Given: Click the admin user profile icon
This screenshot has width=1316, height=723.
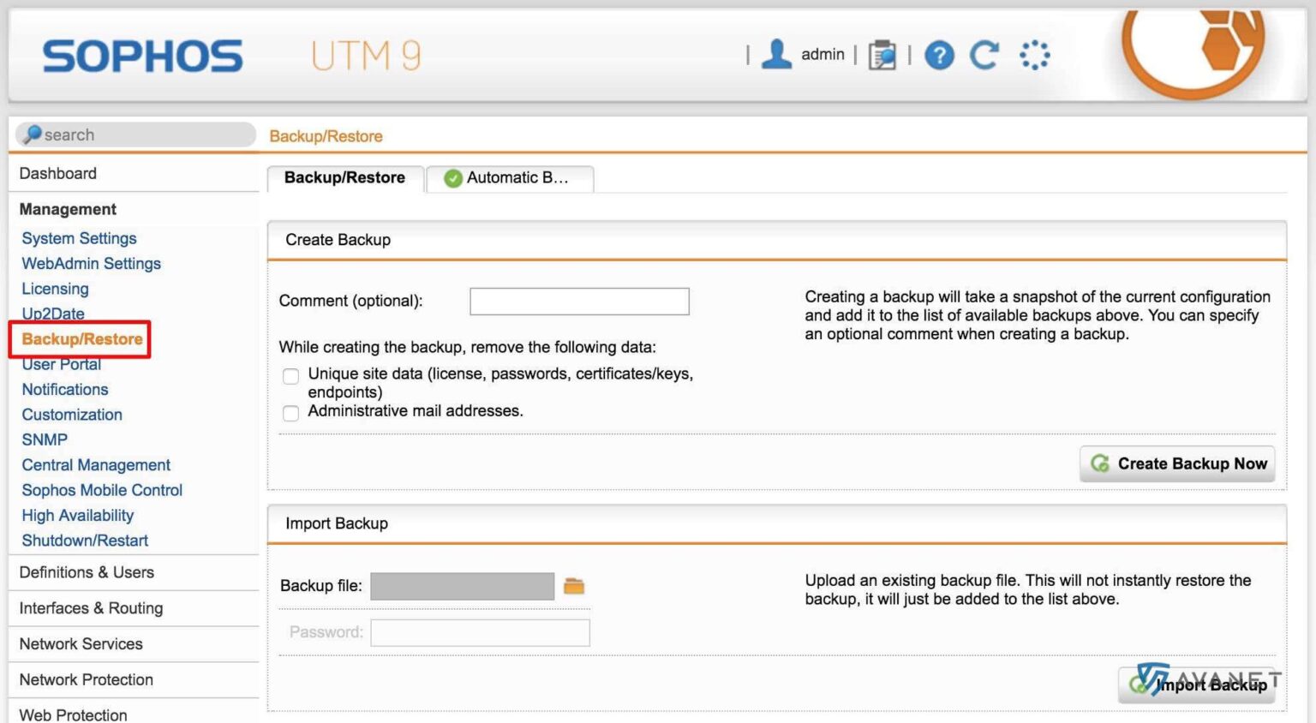Looking at the screenshot, I should (x=775, y=54).
